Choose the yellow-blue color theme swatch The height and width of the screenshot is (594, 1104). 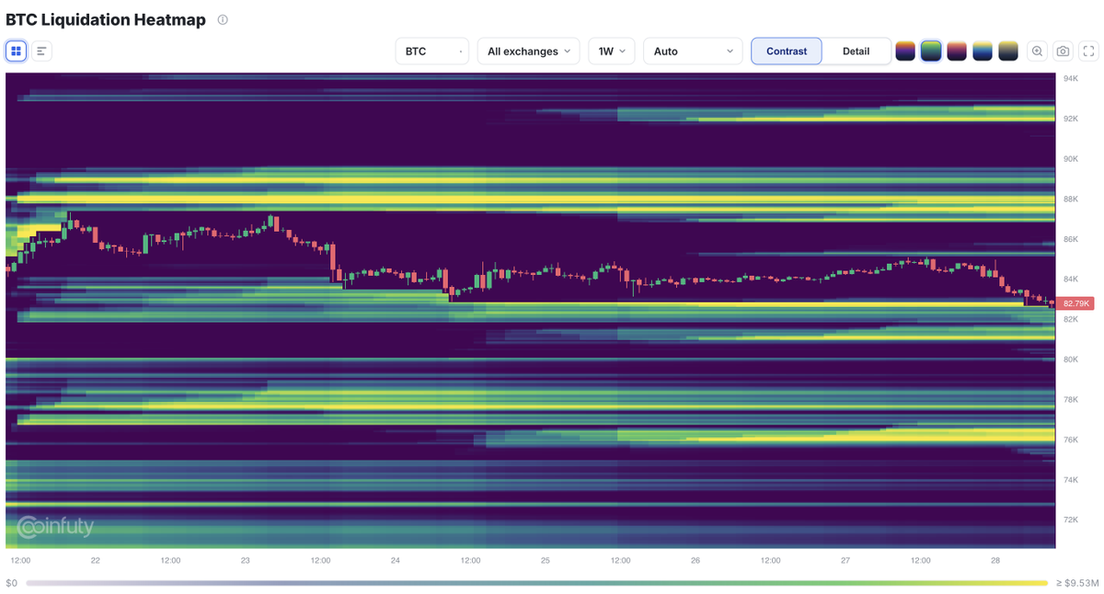(983, 51)
